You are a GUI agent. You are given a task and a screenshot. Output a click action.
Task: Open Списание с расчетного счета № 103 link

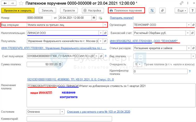[99, 112]
